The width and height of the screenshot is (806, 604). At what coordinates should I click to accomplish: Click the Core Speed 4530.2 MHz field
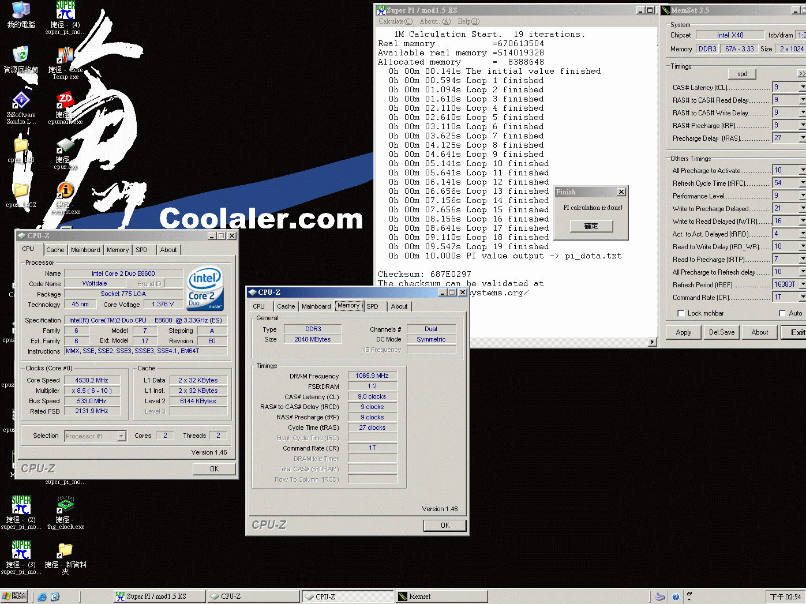(x=92, y=380)
